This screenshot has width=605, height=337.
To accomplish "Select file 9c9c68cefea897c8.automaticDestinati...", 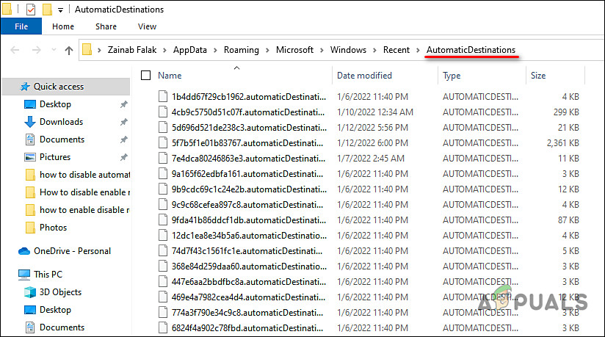I will (247, 205).
